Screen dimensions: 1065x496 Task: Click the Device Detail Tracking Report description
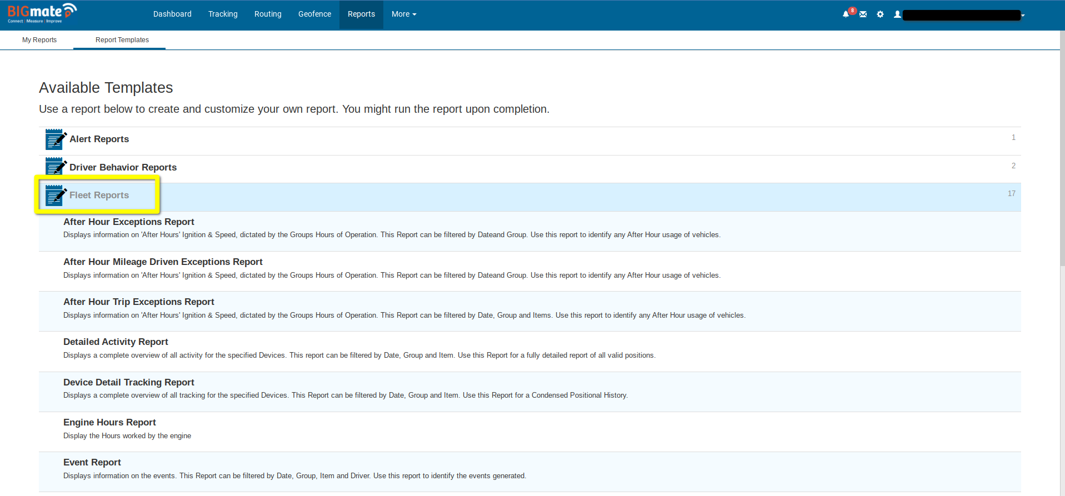click(346, 395)
